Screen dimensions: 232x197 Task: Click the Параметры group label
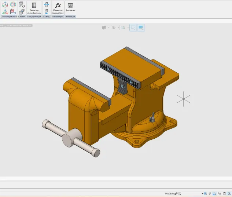click(x=58, y=17)
